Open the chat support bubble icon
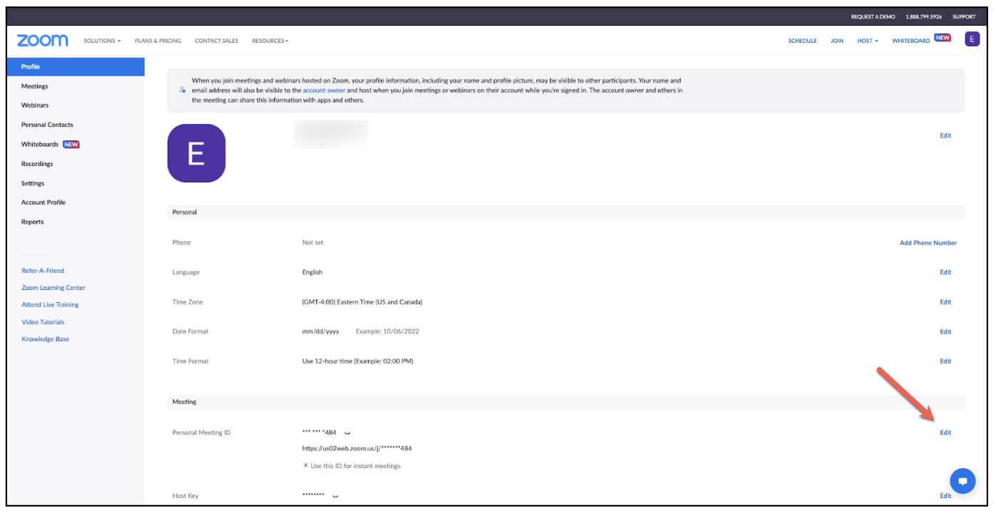This screenshot has height=513, width=996. 962,481
